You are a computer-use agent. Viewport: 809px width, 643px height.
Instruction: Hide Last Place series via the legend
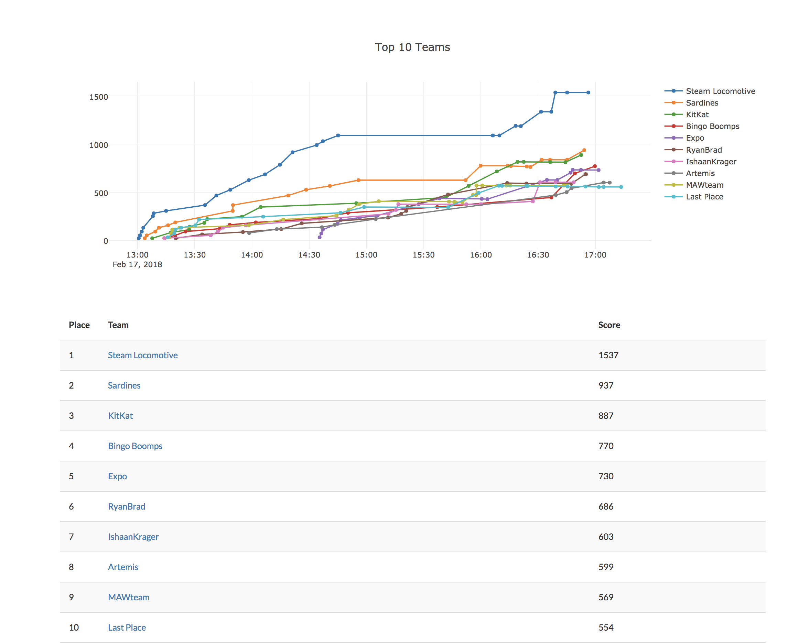pos(704,197)
